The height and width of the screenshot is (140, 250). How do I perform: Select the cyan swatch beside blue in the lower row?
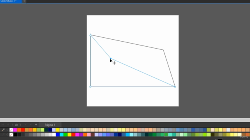(x=62, y=135)
